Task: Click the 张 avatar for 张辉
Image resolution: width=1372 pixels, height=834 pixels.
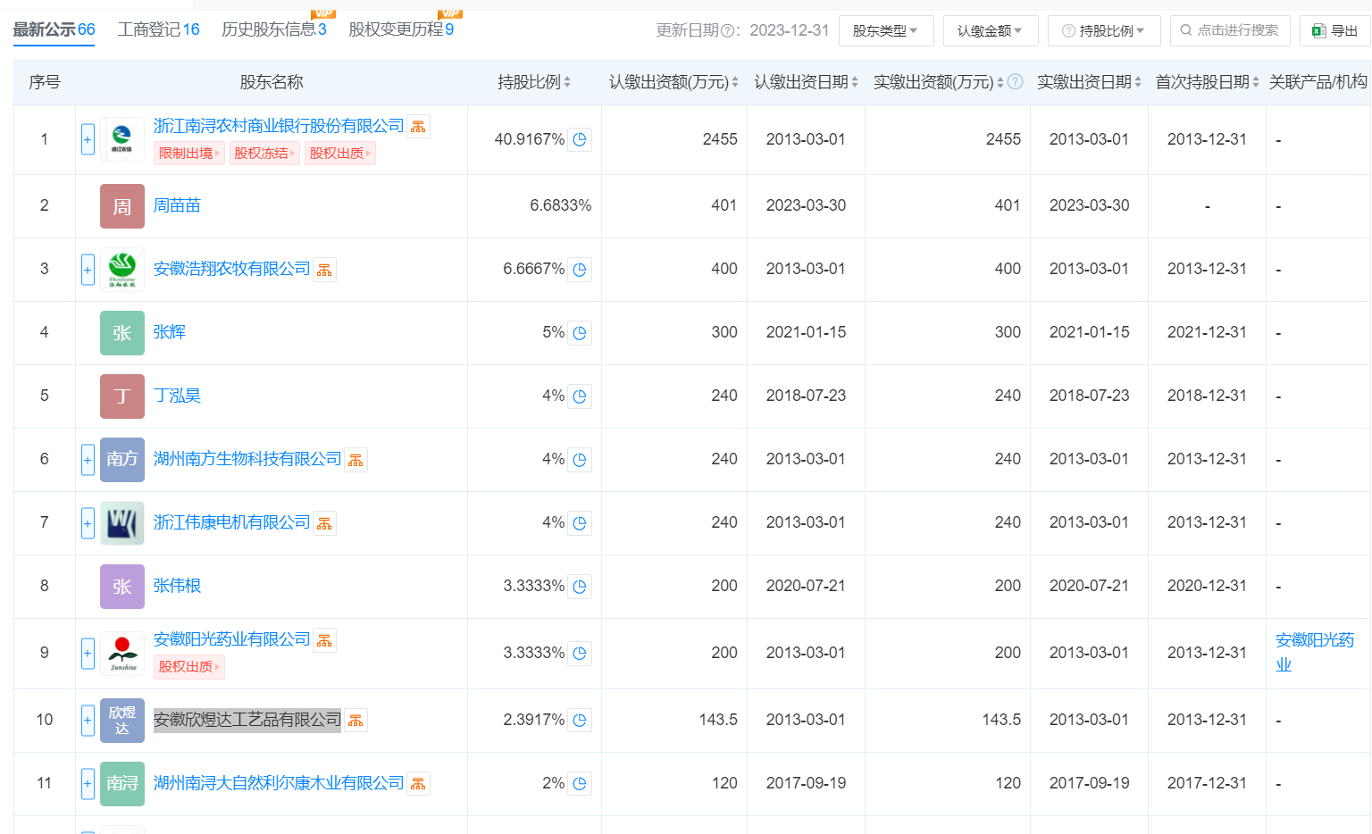Action: point(122,333)
